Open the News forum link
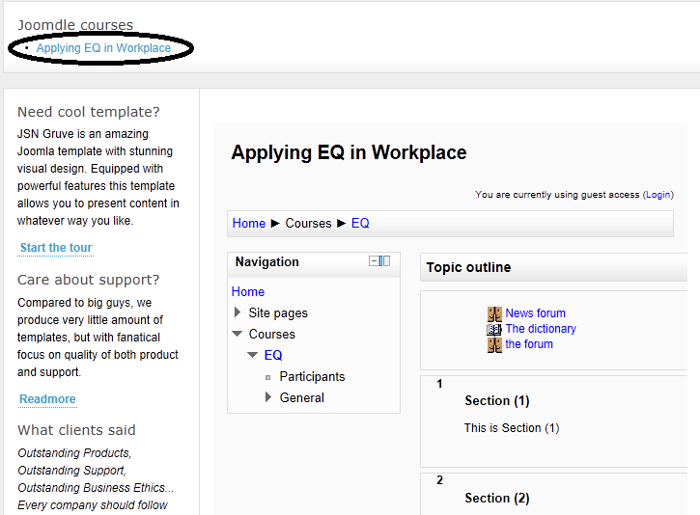Image resolution: width=700 pixels, height=515 pixels. point(535,313)
